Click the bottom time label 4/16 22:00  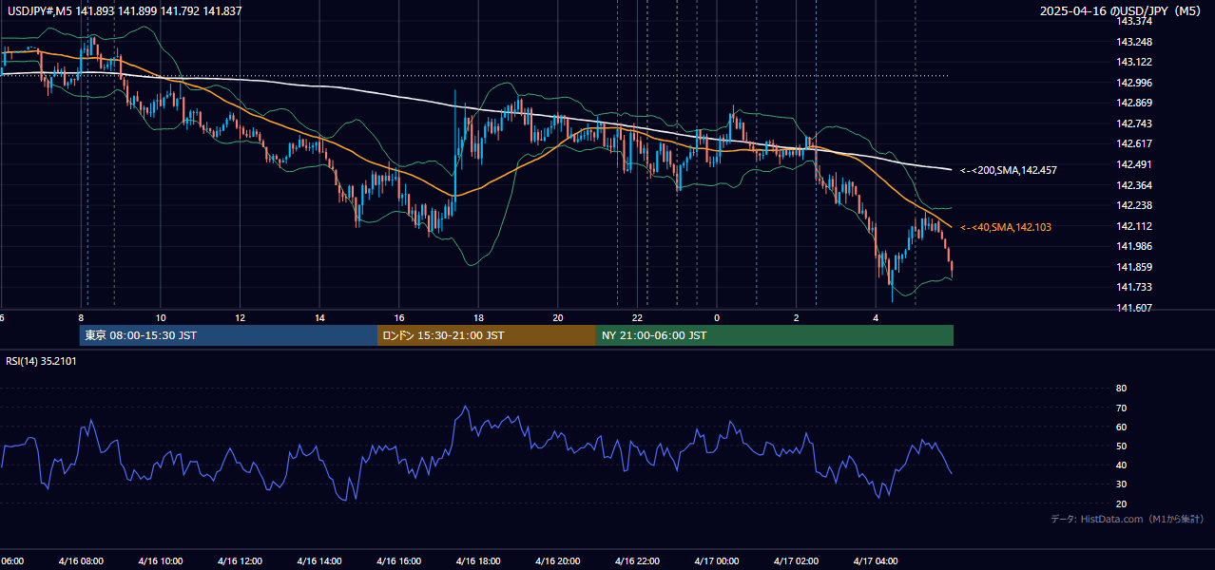pyautogui.click(x=637, y=561)
